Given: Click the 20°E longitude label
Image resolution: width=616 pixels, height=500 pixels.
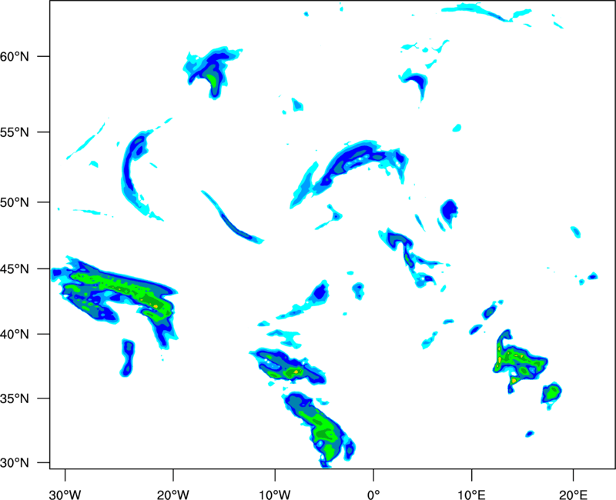Looking at the screenshot, I should tap(573, 495).
